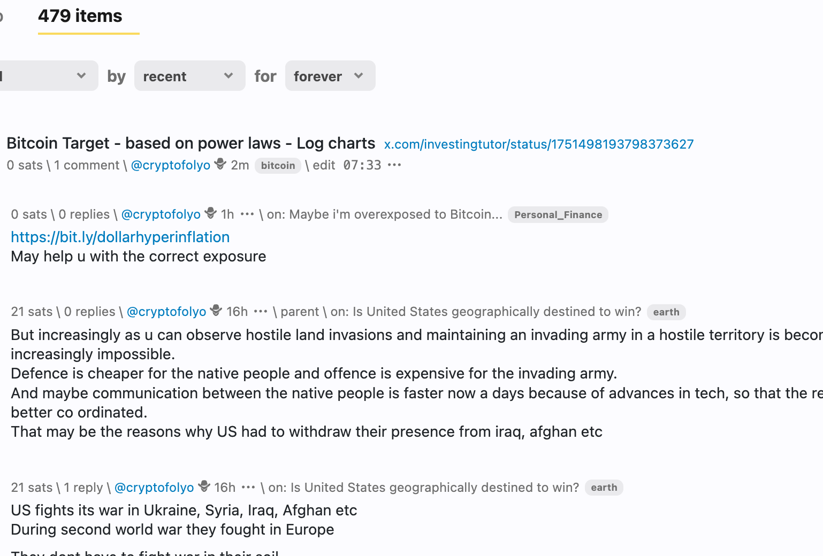Open the ellipsis menu on the 1h comment
Screen dimensions: 823x556
point(247,214)
